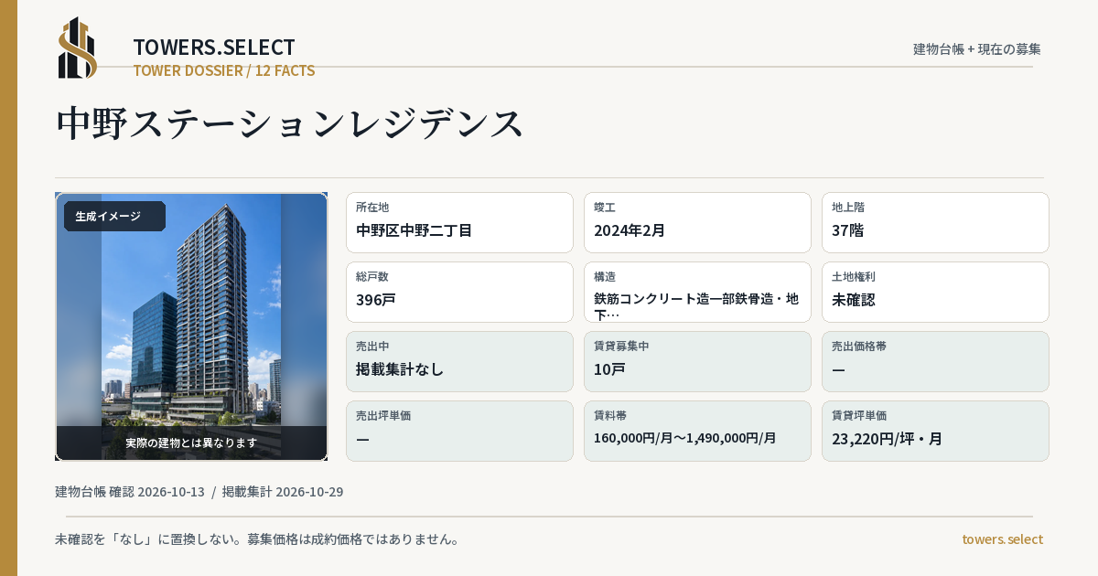
Task: Select the 総戸数 396戸 card
Action: pyautogui.click(x=459, y=292)
